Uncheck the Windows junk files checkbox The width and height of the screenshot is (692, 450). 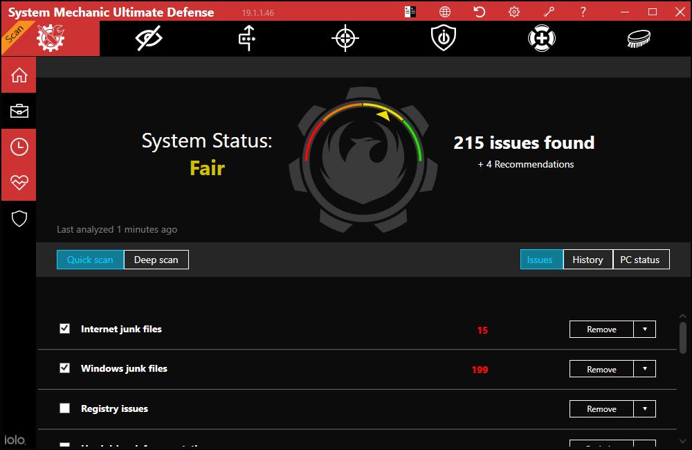click(x=65, y=368)
